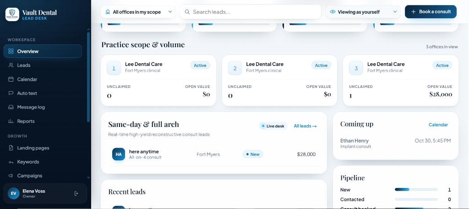Click the Elena Voss name in sidebar
The width and height of the screenshot is (469, 209).
point(34,191)
